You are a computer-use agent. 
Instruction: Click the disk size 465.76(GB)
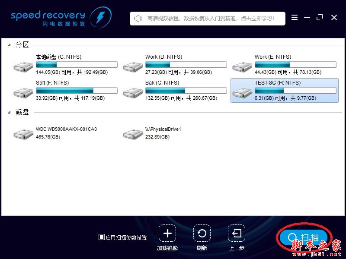click(48, 137)
